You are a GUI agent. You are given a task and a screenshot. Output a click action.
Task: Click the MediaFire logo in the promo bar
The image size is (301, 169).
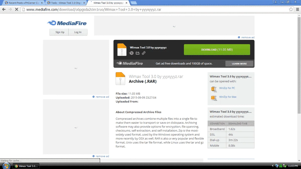click(130, 63)
